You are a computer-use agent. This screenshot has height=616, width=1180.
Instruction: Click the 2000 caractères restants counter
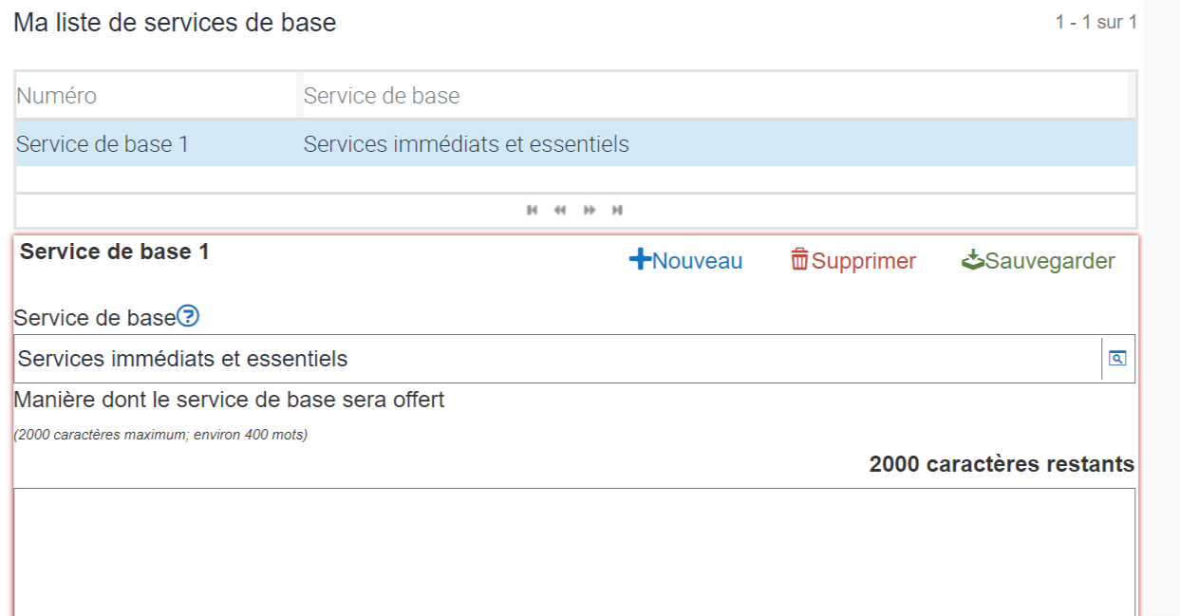(x=1002, y=464)
